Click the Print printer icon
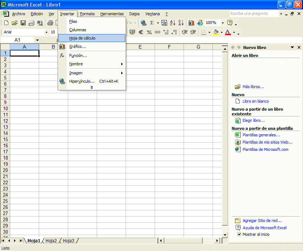 (50, 23)
